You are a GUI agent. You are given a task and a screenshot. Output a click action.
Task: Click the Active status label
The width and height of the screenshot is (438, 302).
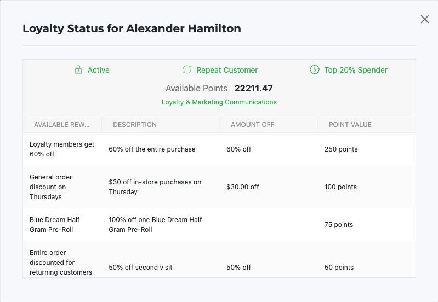(99, 70)
